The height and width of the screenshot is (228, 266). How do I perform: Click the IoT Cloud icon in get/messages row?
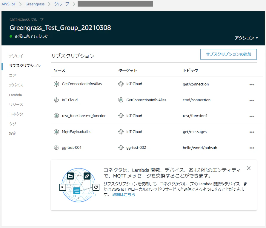point(121,132)
